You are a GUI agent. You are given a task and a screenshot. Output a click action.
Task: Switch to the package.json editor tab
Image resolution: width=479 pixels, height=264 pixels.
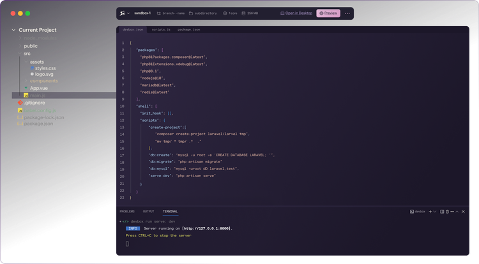[189, 29]
